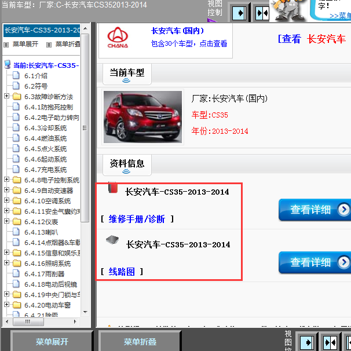
Task: Click folder icon of 6.4.20电动车窗
Action: click(x=17, y=305)
